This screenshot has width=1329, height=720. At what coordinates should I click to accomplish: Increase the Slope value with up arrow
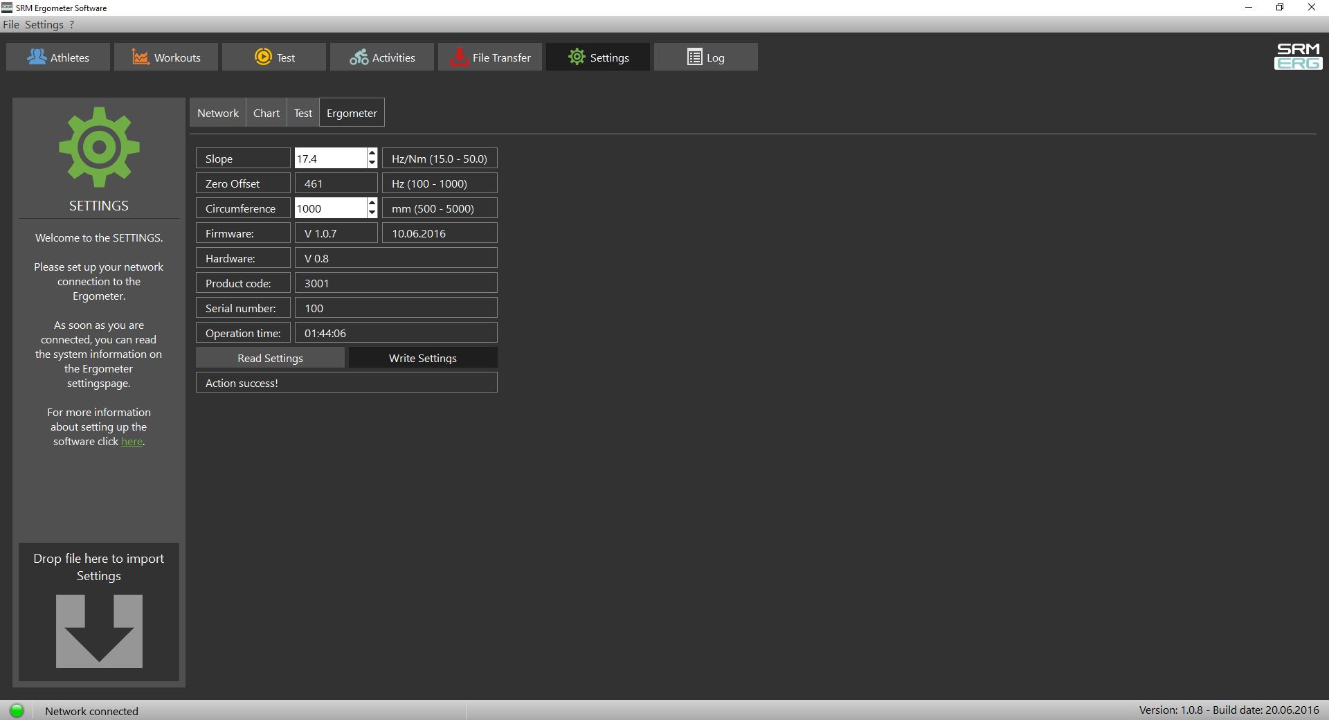[372, 153]
